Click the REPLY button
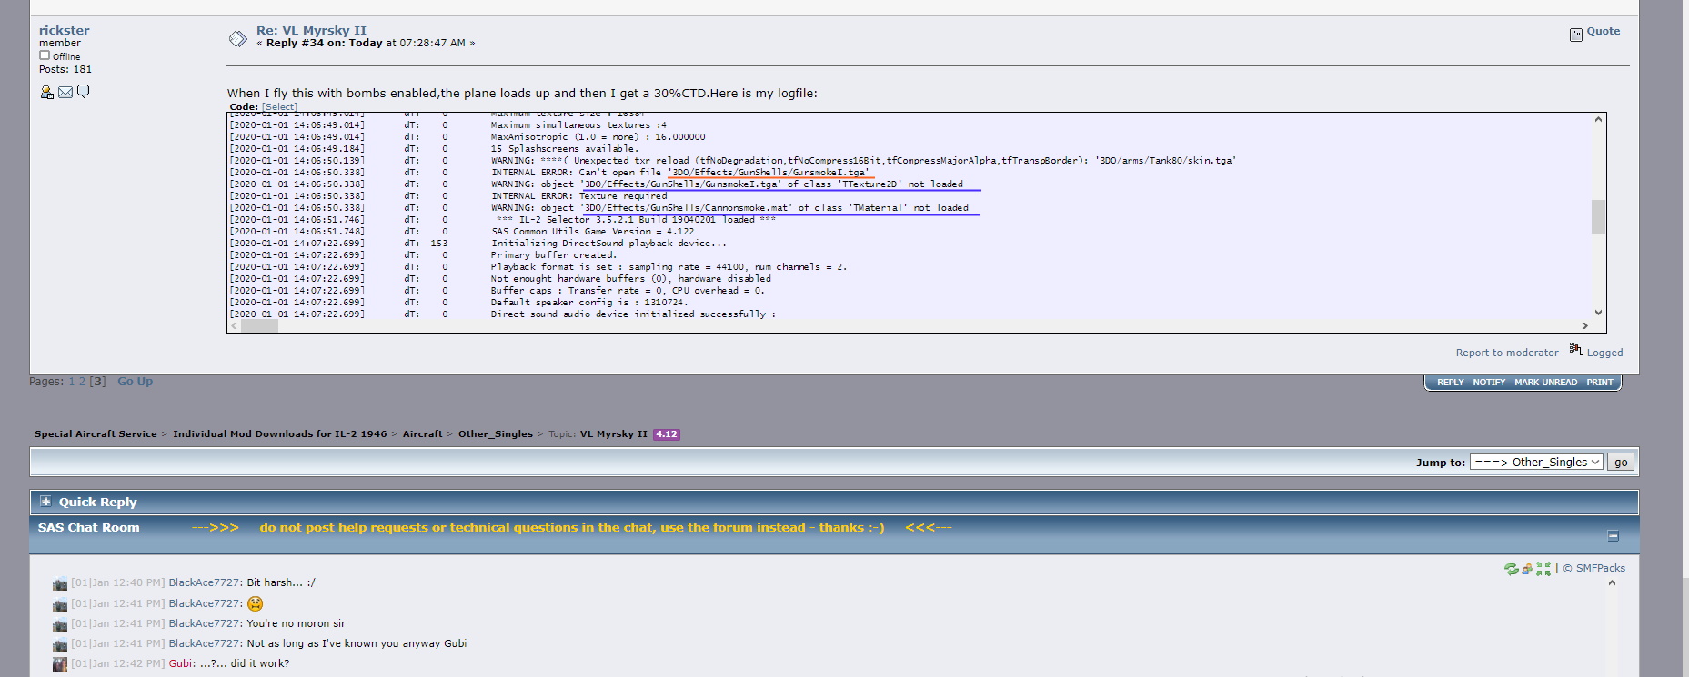This screenshot has height=677, width=1689. [1450, 383]
